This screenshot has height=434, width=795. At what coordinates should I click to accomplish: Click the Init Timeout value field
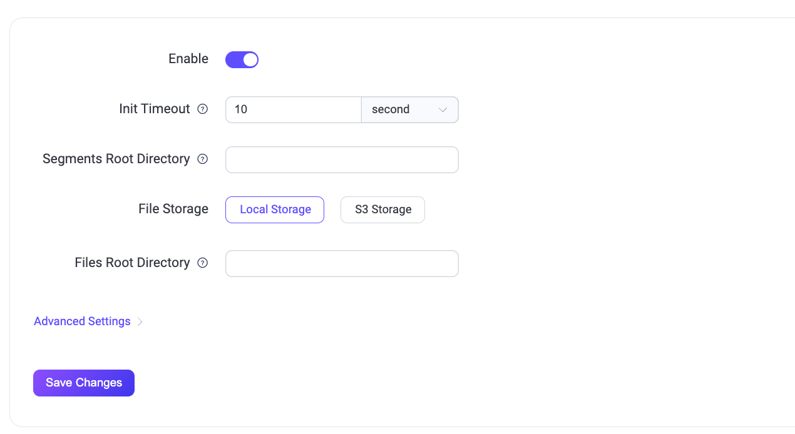tap(293, 109)
